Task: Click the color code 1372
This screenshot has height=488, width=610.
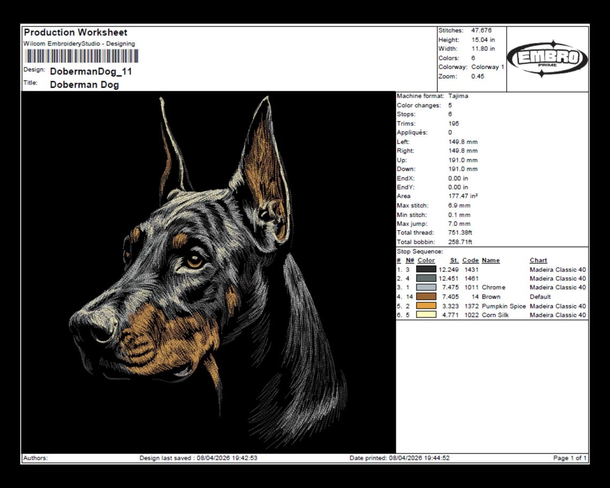Action: click(471, 306)
